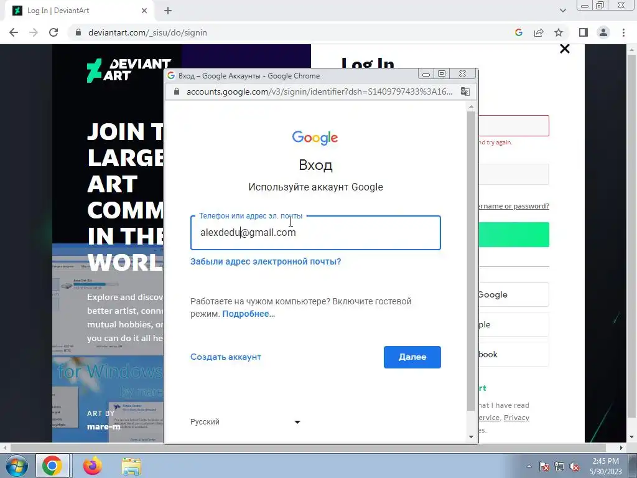Click the popup's vertical scrollbar thumb
The height and width of the screenshot is (478, 637).
click(x=472, y=260)
